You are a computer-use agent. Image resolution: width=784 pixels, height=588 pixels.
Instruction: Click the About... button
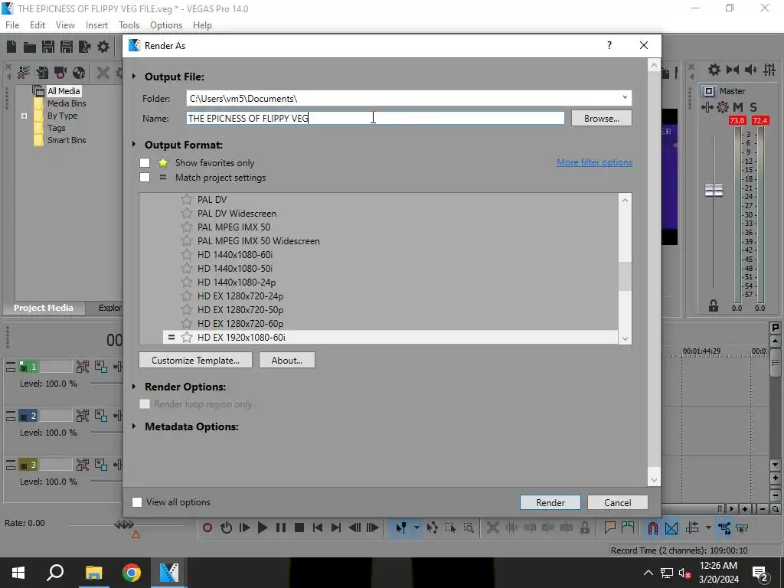tap(287, 361)
